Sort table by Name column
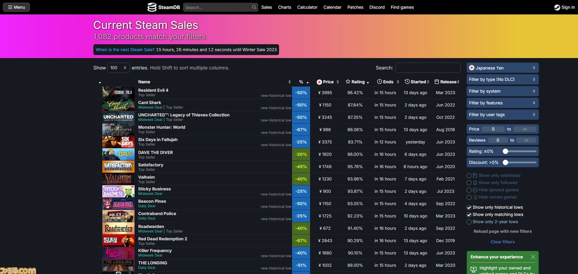The image size is (578, 274). point(214,82)
